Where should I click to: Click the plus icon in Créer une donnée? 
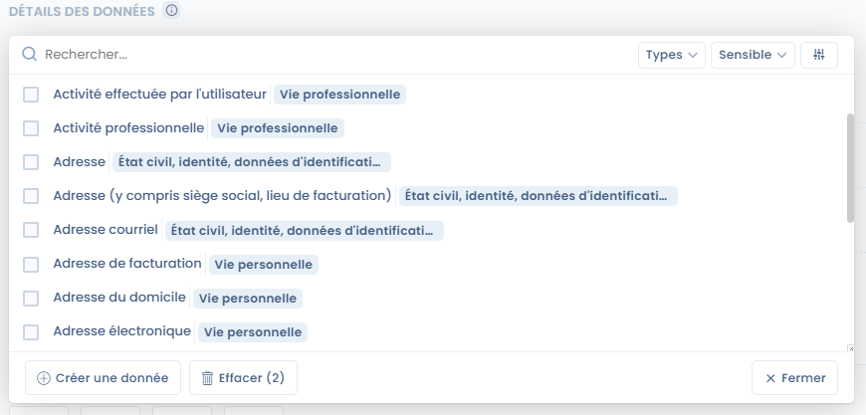pos(43,378)
